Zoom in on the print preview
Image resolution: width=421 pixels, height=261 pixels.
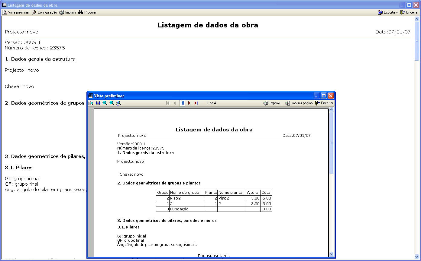coord(105,103)
